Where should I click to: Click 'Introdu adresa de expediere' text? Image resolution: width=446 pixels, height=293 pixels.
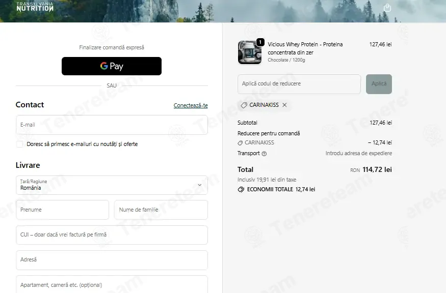click(x=359, y=153)
